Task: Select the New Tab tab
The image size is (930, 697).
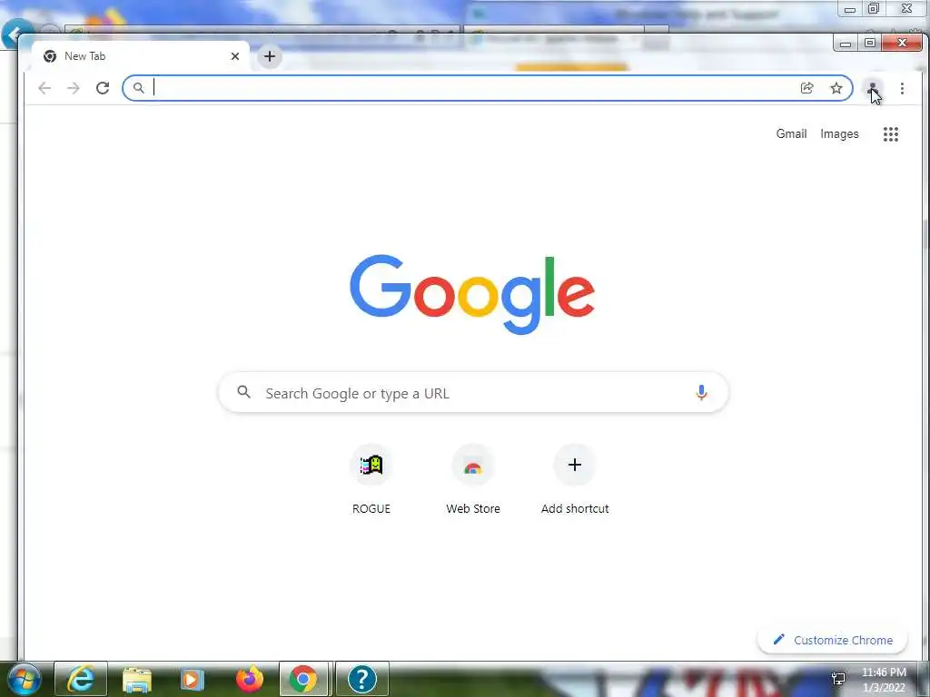Action: [x=141, y=56]
